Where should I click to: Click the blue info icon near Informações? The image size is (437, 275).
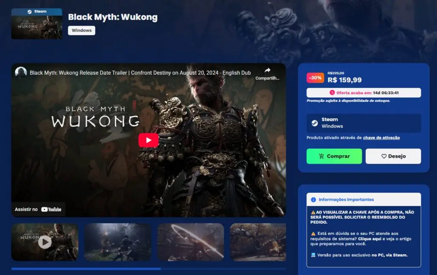(x=314, y=200)
